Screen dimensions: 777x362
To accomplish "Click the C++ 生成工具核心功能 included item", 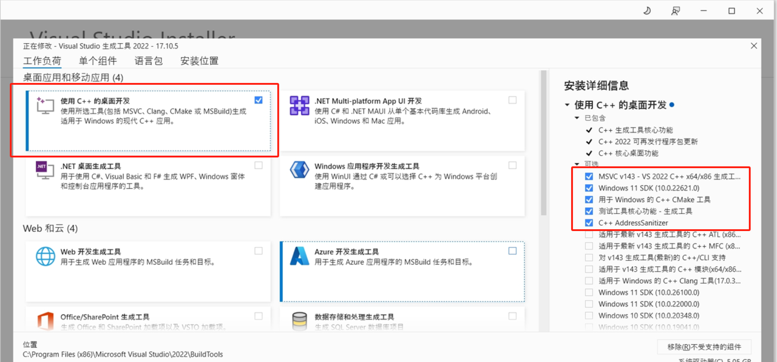I will 636,130.
